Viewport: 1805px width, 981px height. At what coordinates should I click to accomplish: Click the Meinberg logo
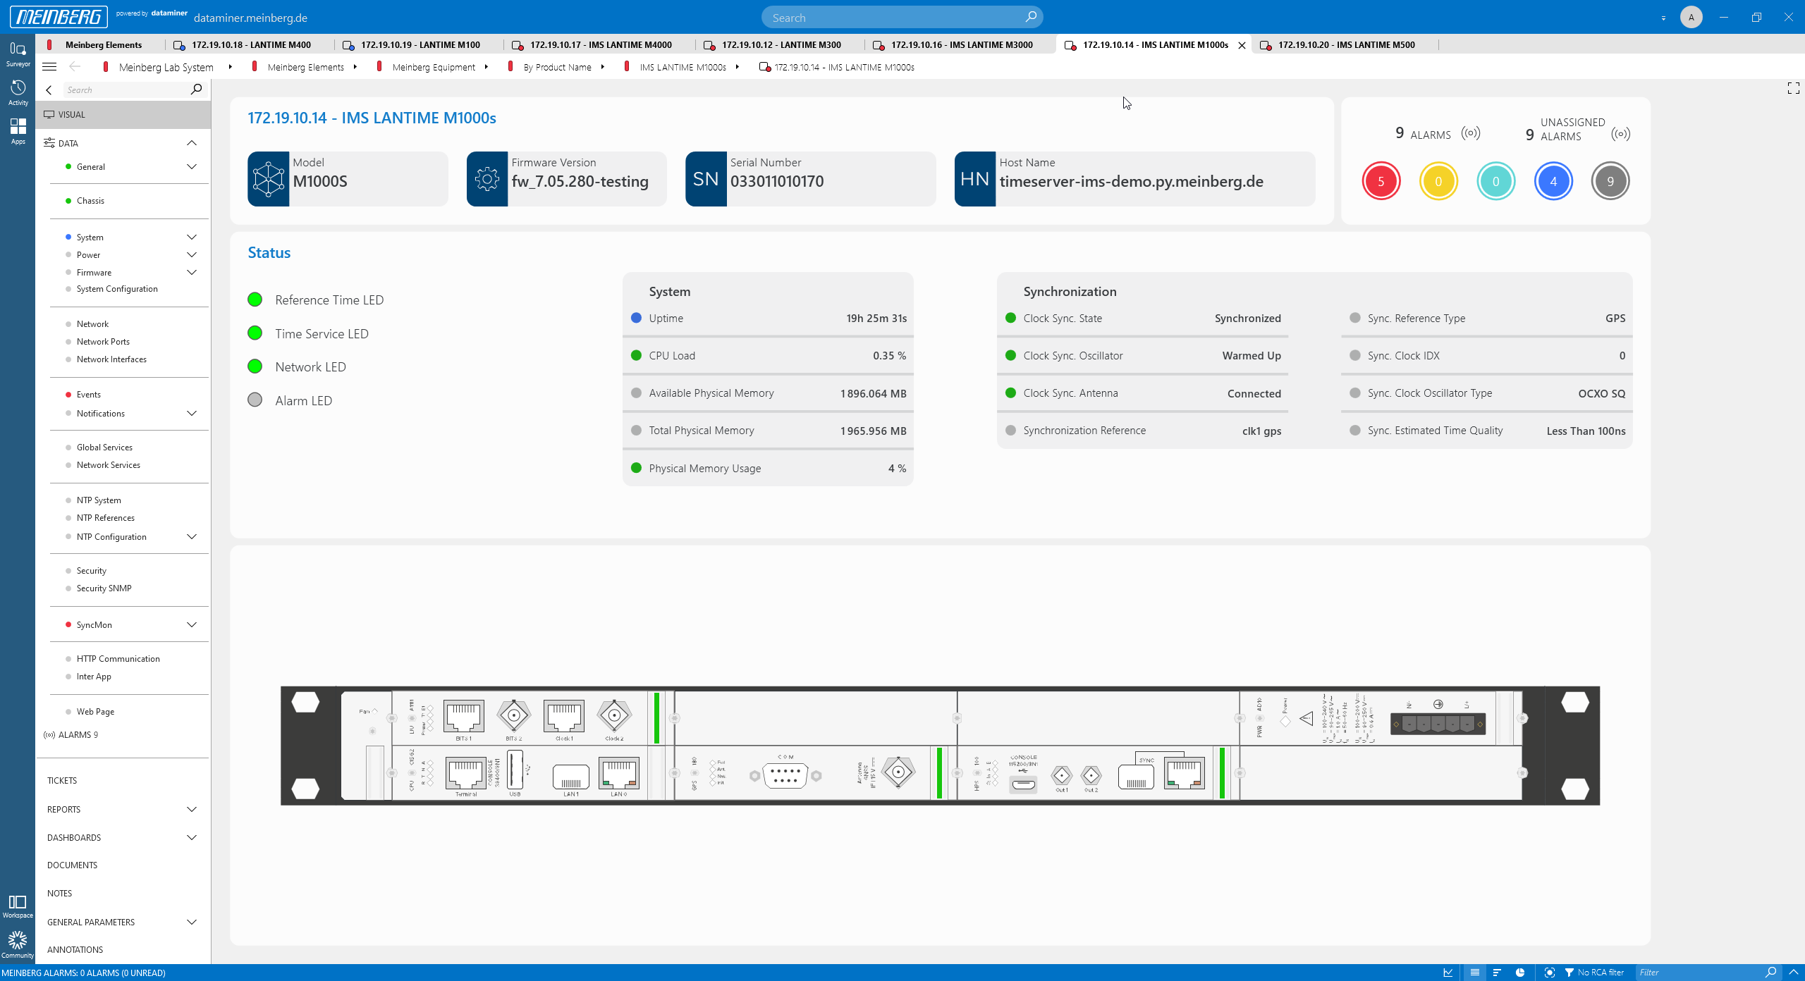click(x=59, y=16)
